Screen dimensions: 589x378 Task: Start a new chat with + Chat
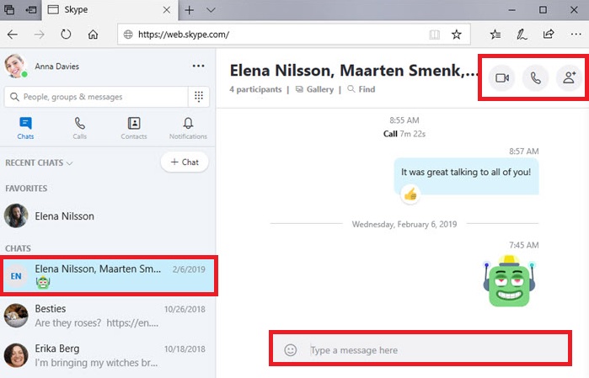(x=185, y=162)
